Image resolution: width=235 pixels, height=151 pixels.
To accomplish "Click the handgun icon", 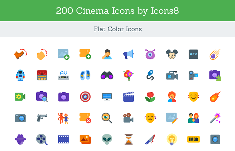I will click(x=42, y=118).
